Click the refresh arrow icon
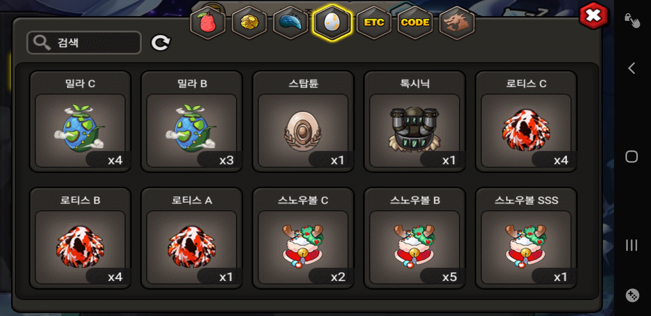 (x=160, y=43)
